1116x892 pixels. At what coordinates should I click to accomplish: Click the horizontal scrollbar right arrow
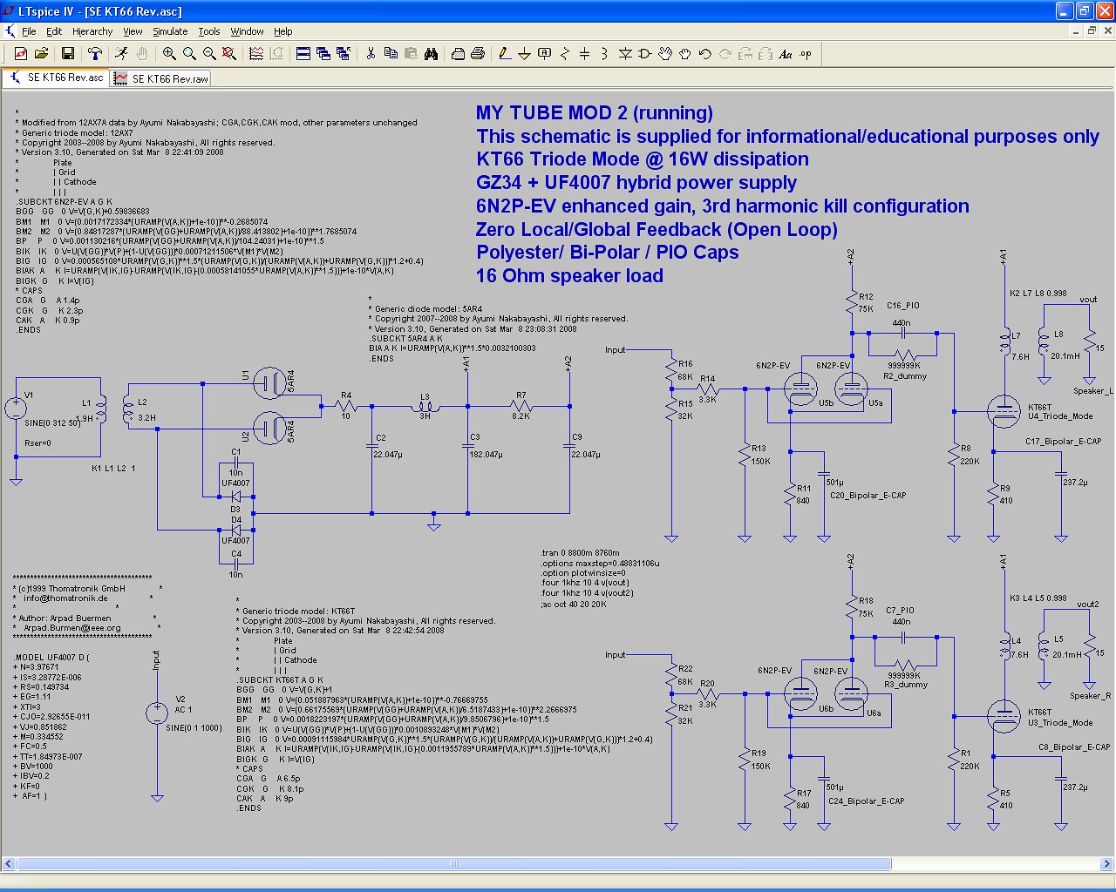1107,864
